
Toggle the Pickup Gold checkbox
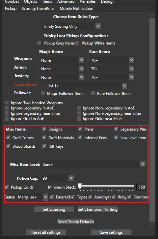(7, 187)
